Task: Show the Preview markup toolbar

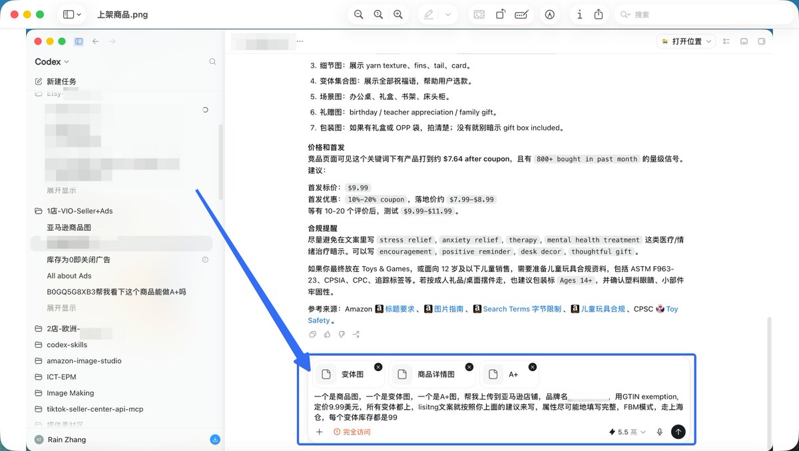Action: click(x=550, y=14)
